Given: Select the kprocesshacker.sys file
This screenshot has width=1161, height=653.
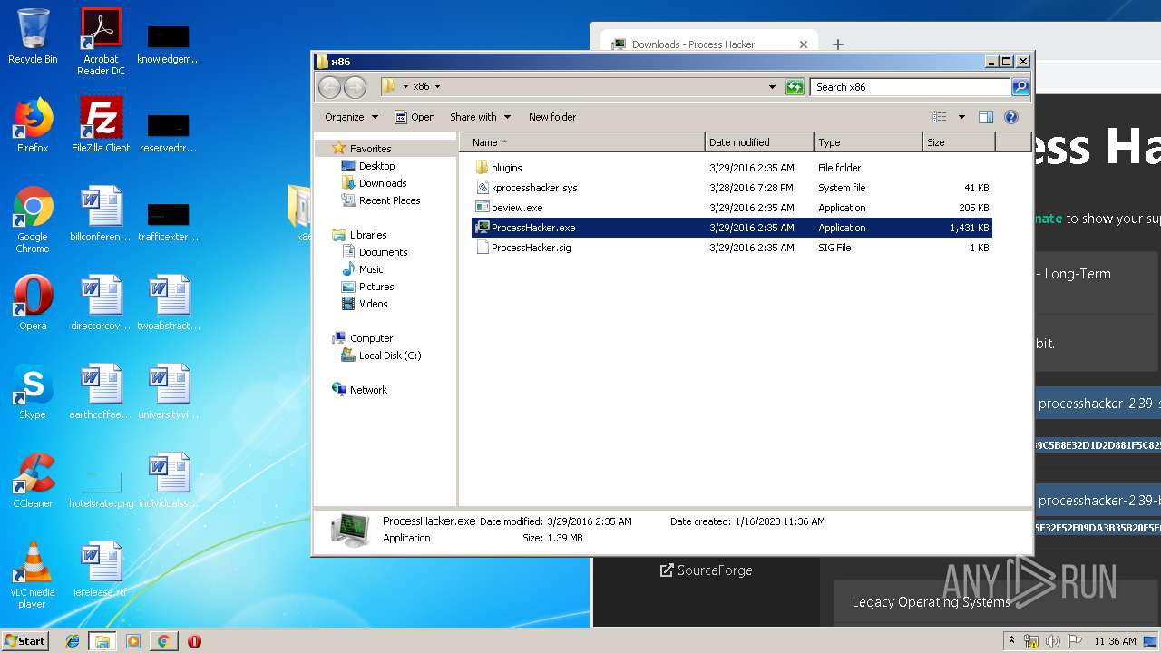Looking at the screenshot, I should pos(732,188).
